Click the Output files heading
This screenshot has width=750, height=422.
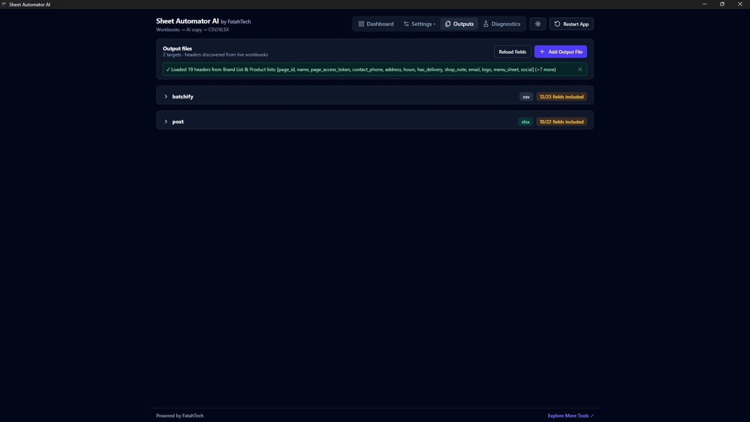(177, 48)
